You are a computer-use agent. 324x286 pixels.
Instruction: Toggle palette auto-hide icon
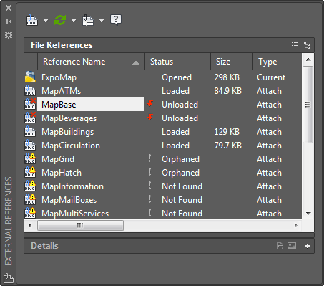pos(9,22)
